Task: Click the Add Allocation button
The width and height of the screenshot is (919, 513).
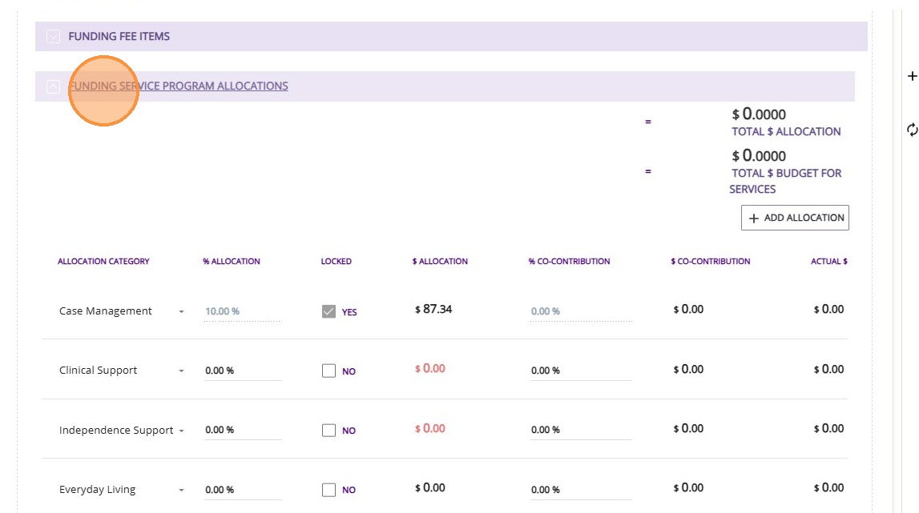Action: (x=795, y=218)
